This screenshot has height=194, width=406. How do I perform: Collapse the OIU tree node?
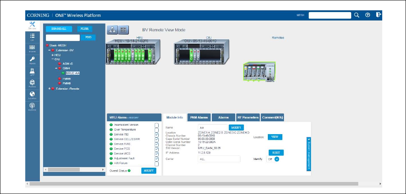(x=52, y=59)
